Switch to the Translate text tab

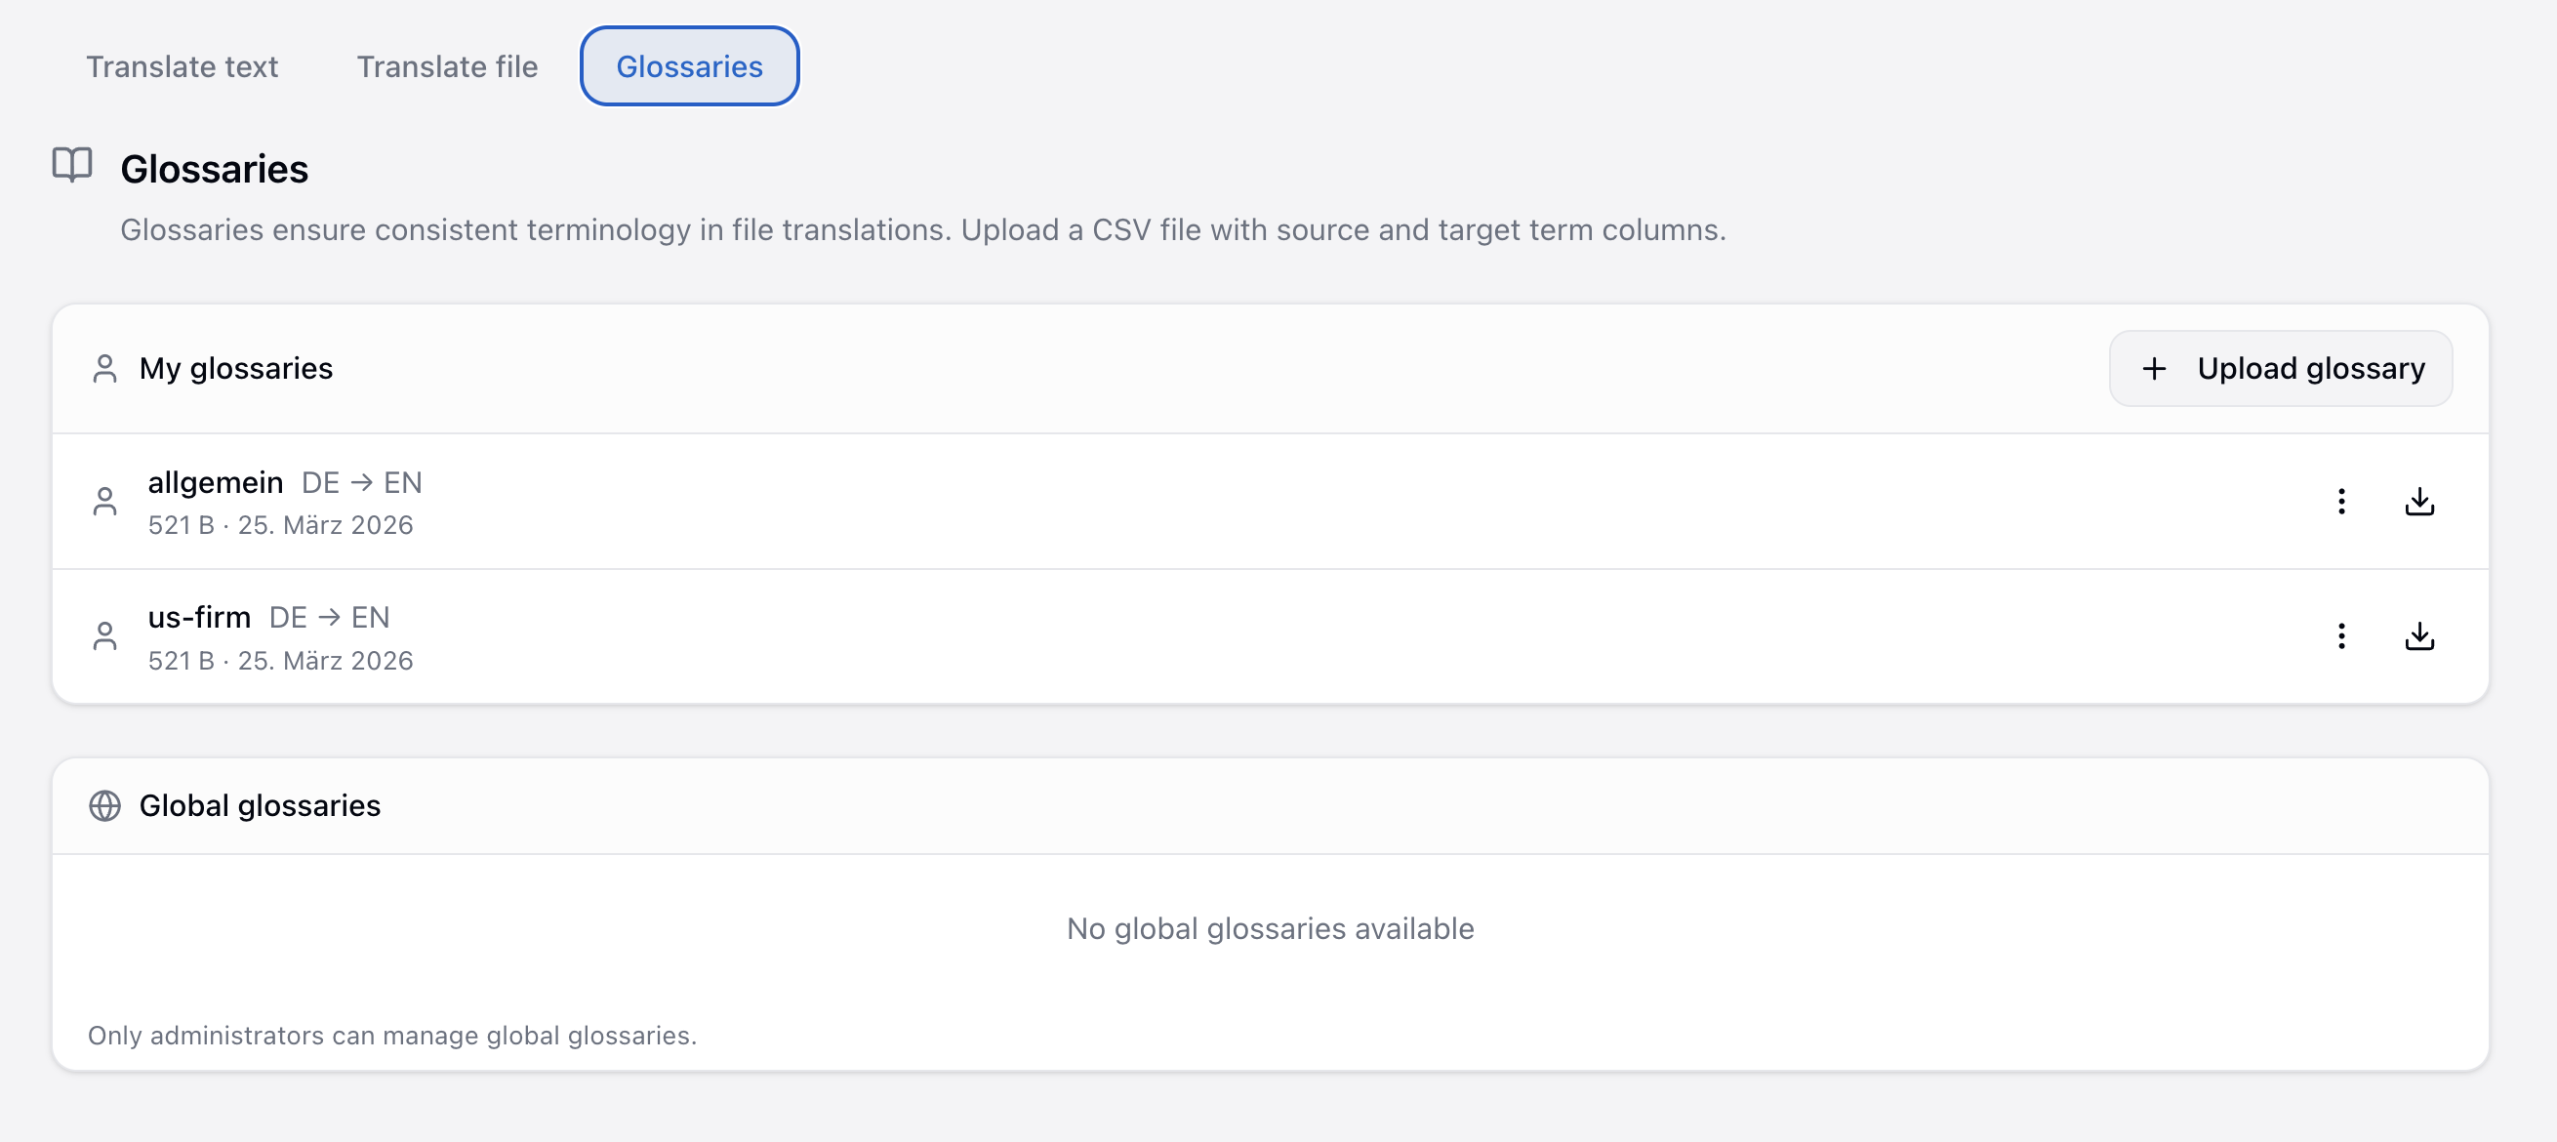click(183, 66)
